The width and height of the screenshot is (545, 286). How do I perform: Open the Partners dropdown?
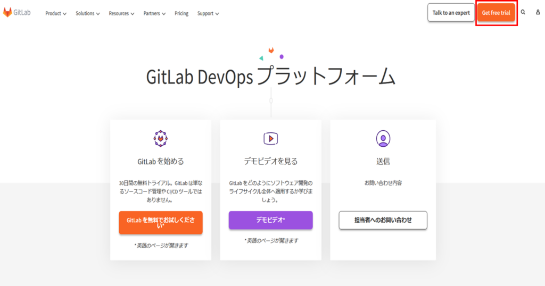154,13
